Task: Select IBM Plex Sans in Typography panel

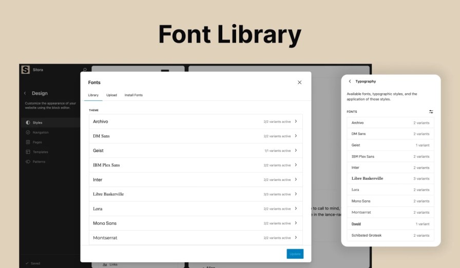Action: (390, 156)
